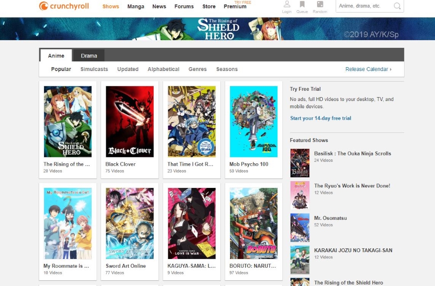Screen dimensions: 435x286
Task: Open The Rising of the Shield Hero poster
Action: coord(68,121)
